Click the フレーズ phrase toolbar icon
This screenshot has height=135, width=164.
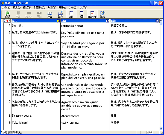pyautogui.click(x=29, y=14)
